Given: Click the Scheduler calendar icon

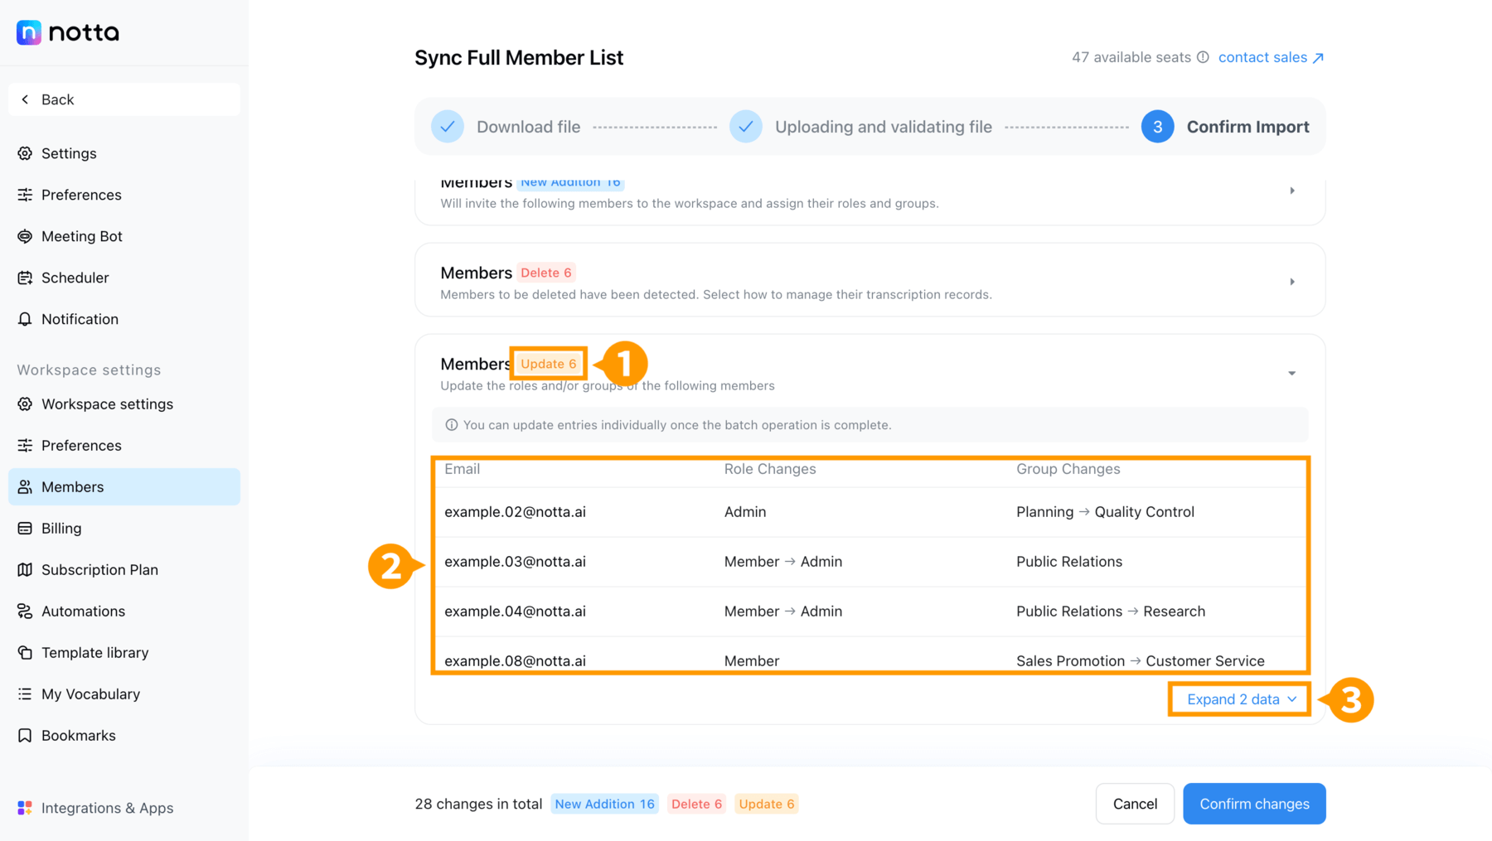Looking at the screenshot, I should (25, 278).
